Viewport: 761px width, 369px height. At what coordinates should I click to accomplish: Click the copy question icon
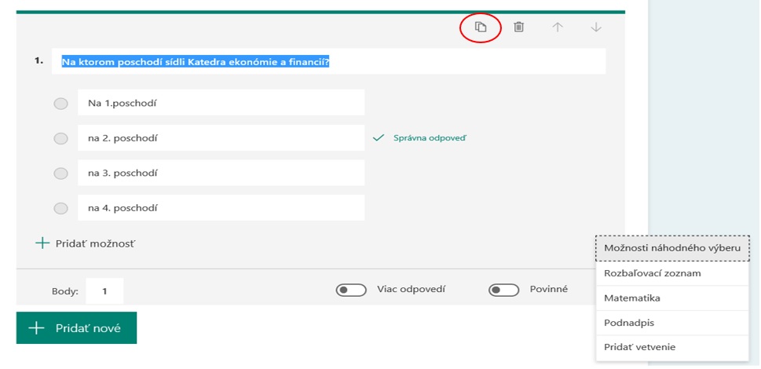pyautogui.click(x=481, y=27)
